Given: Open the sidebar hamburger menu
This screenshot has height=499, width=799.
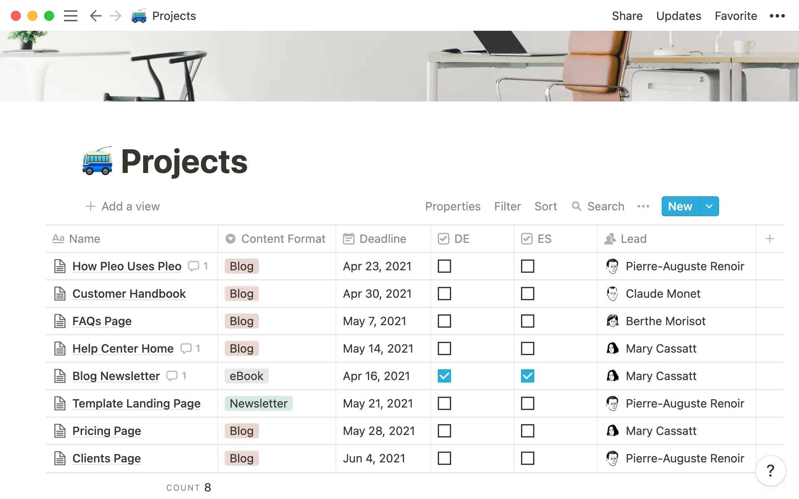Looking at the screenshot, I should (x=71, y=16).
